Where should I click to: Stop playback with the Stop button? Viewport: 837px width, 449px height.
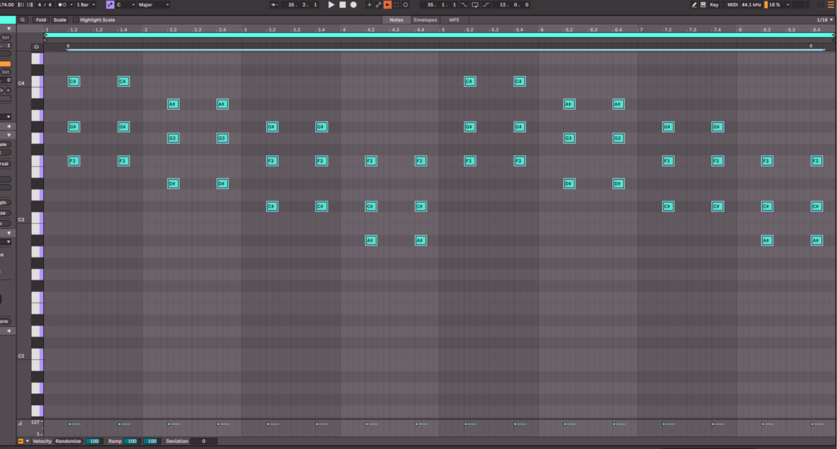tap(342, 5)
